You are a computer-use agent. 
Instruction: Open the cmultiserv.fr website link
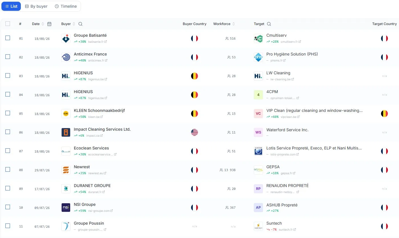pyautogui.click(x=291, y=42)
